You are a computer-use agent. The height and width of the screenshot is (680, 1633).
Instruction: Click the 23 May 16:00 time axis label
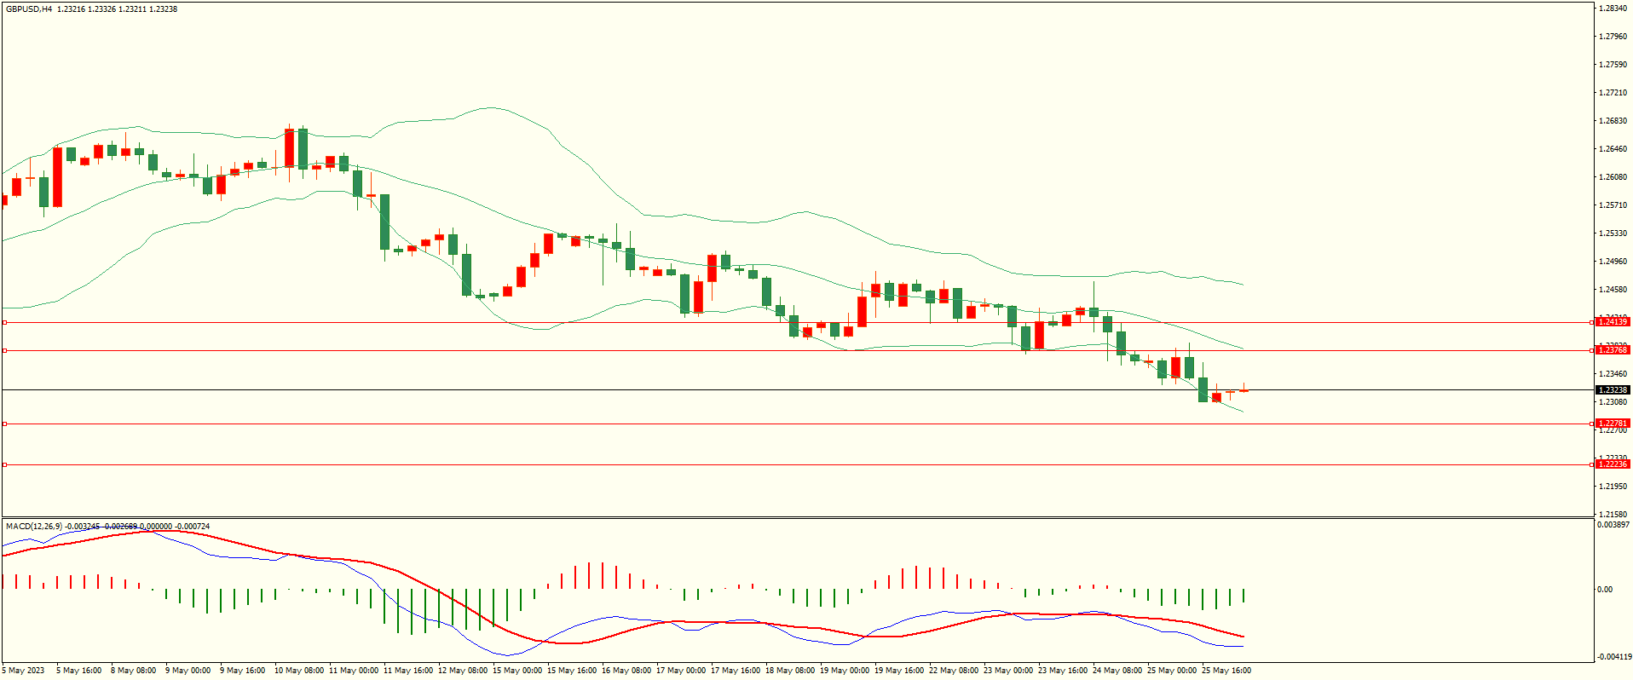coord(1062,671)
